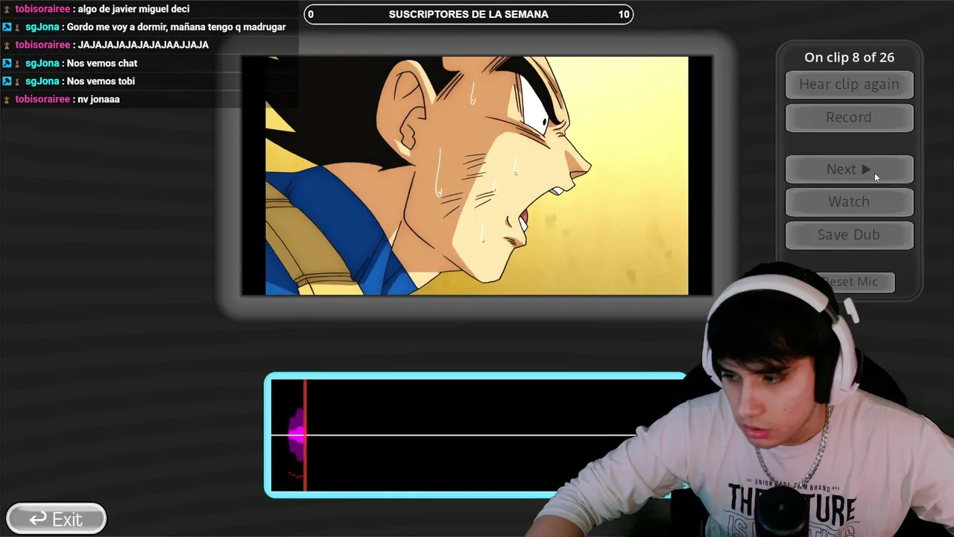Select chat message "JAJAJAJAJAJAJAAJJAJA"

click(143, 45)
